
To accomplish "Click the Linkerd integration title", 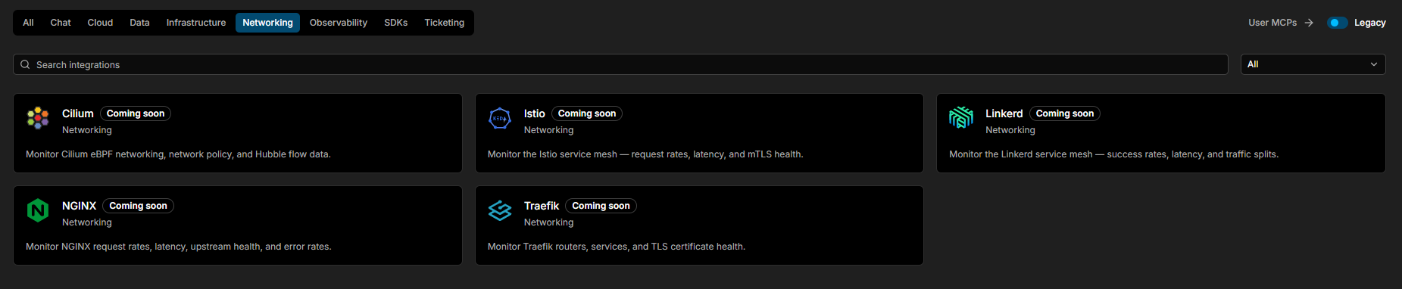I will [1004, 113].
